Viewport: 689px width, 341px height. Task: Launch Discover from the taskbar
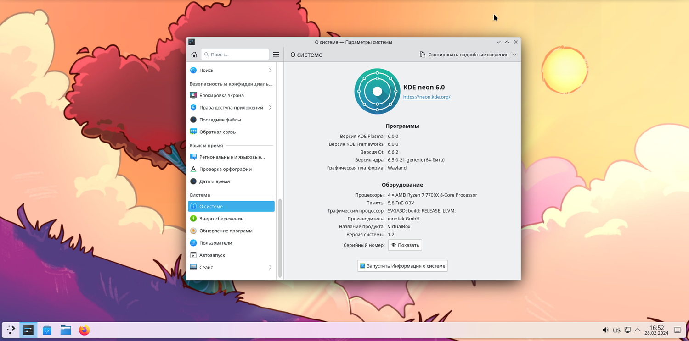pyautogui.click(x=47, y=330)
